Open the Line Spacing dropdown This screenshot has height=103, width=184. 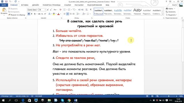pos(78,14)
